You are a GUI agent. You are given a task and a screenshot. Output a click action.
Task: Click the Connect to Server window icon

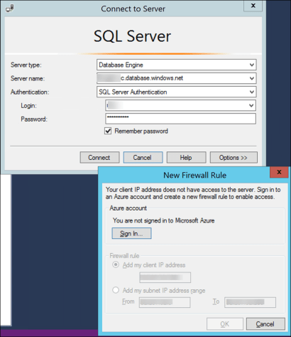(x=10, y=9)
